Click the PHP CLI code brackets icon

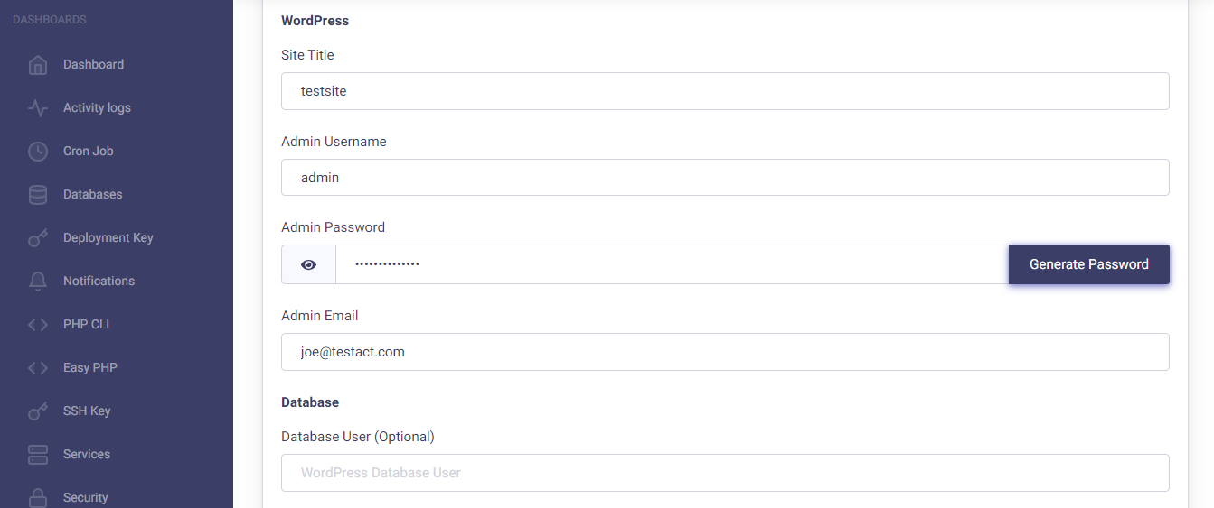(x=38, y=325)
